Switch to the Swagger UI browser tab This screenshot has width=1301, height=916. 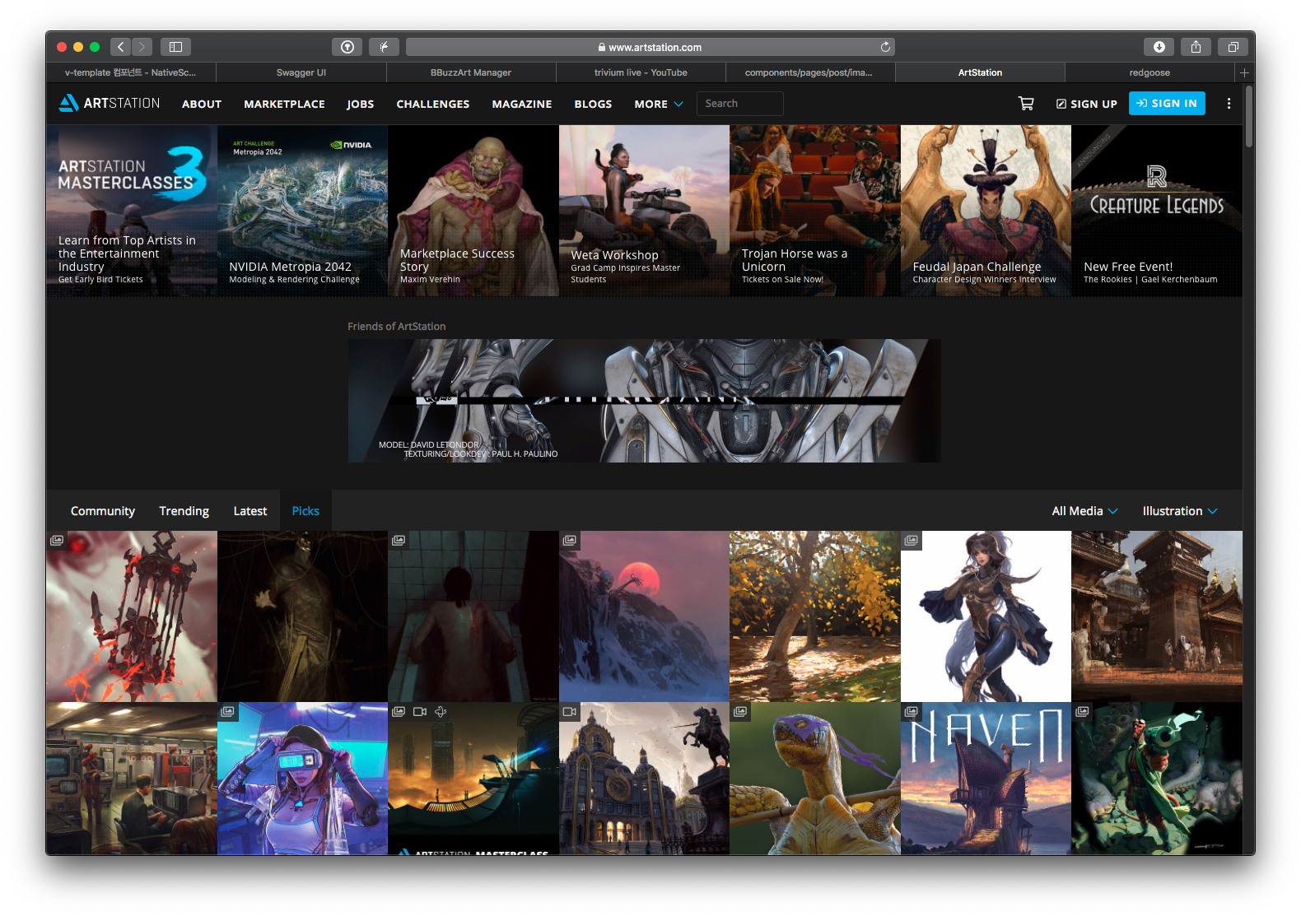[301, 72]
